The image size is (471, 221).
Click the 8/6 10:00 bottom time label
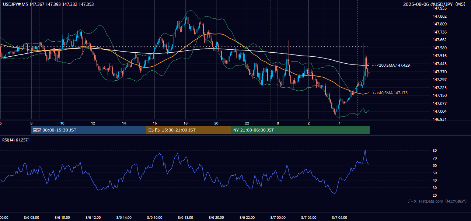(x=62, y=217)
